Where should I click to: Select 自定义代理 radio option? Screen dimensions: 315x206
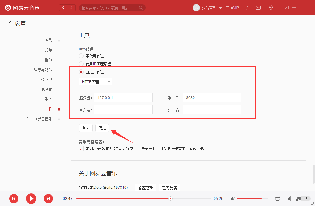[x=81, y=72]
